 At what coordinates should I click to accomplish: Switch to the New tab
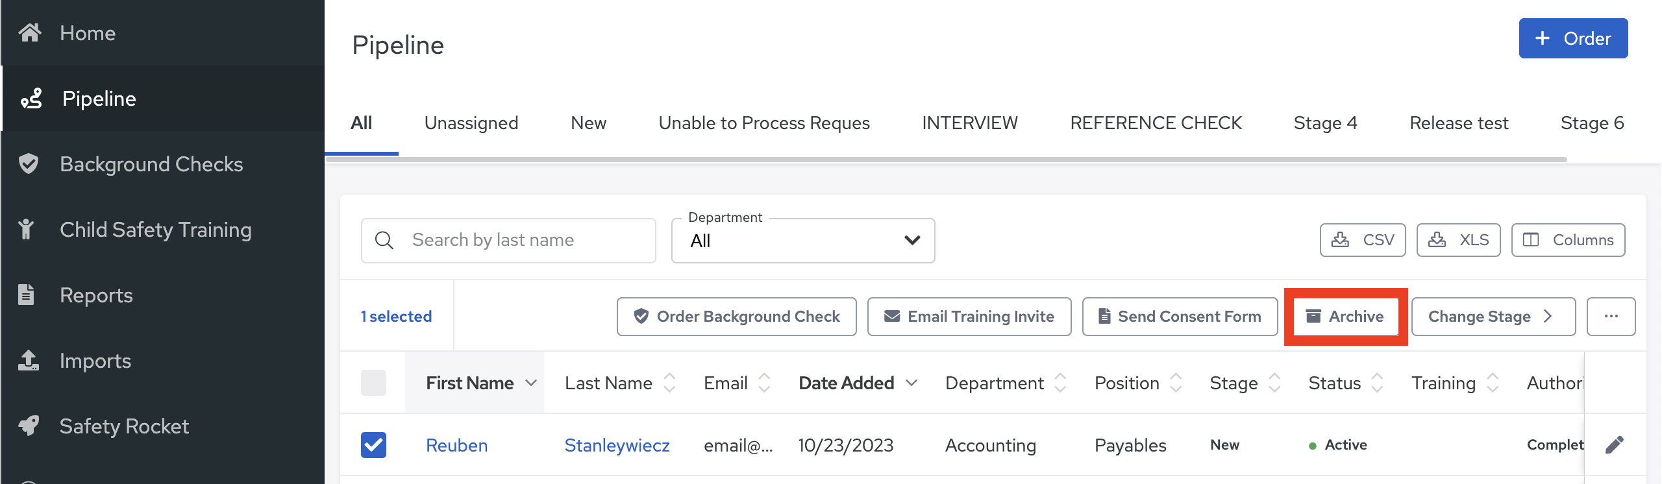coord(588,123)
